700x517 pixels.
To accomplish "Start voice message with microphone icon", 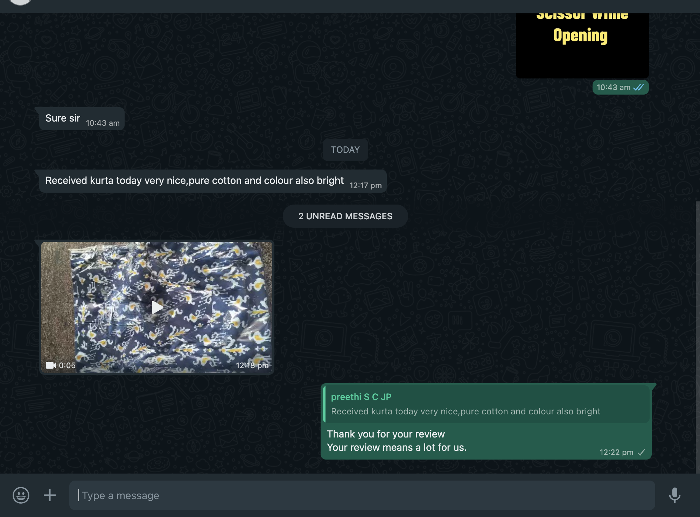I will tap(674, 495).
